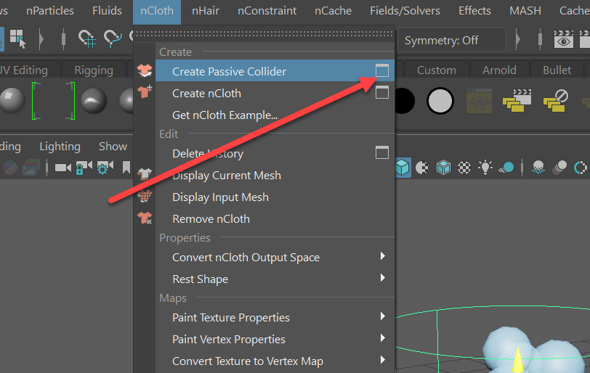The width and height of the screenshot is (590, 373).
Task: Choose Create Passive Collider
Action: (x=275, y=71)
